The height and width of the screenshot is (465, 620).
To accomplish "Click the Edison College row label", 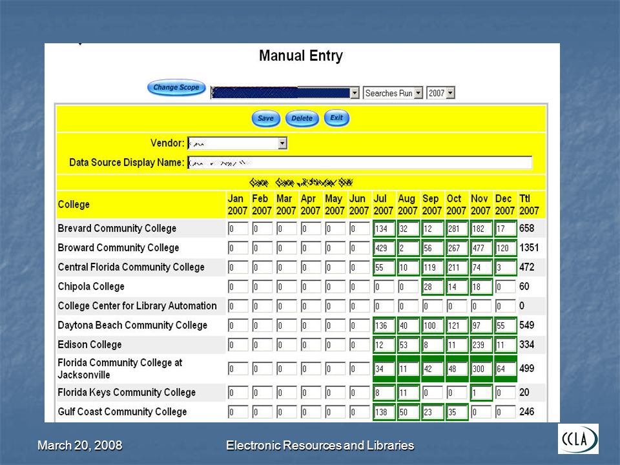I will (89, 344).
